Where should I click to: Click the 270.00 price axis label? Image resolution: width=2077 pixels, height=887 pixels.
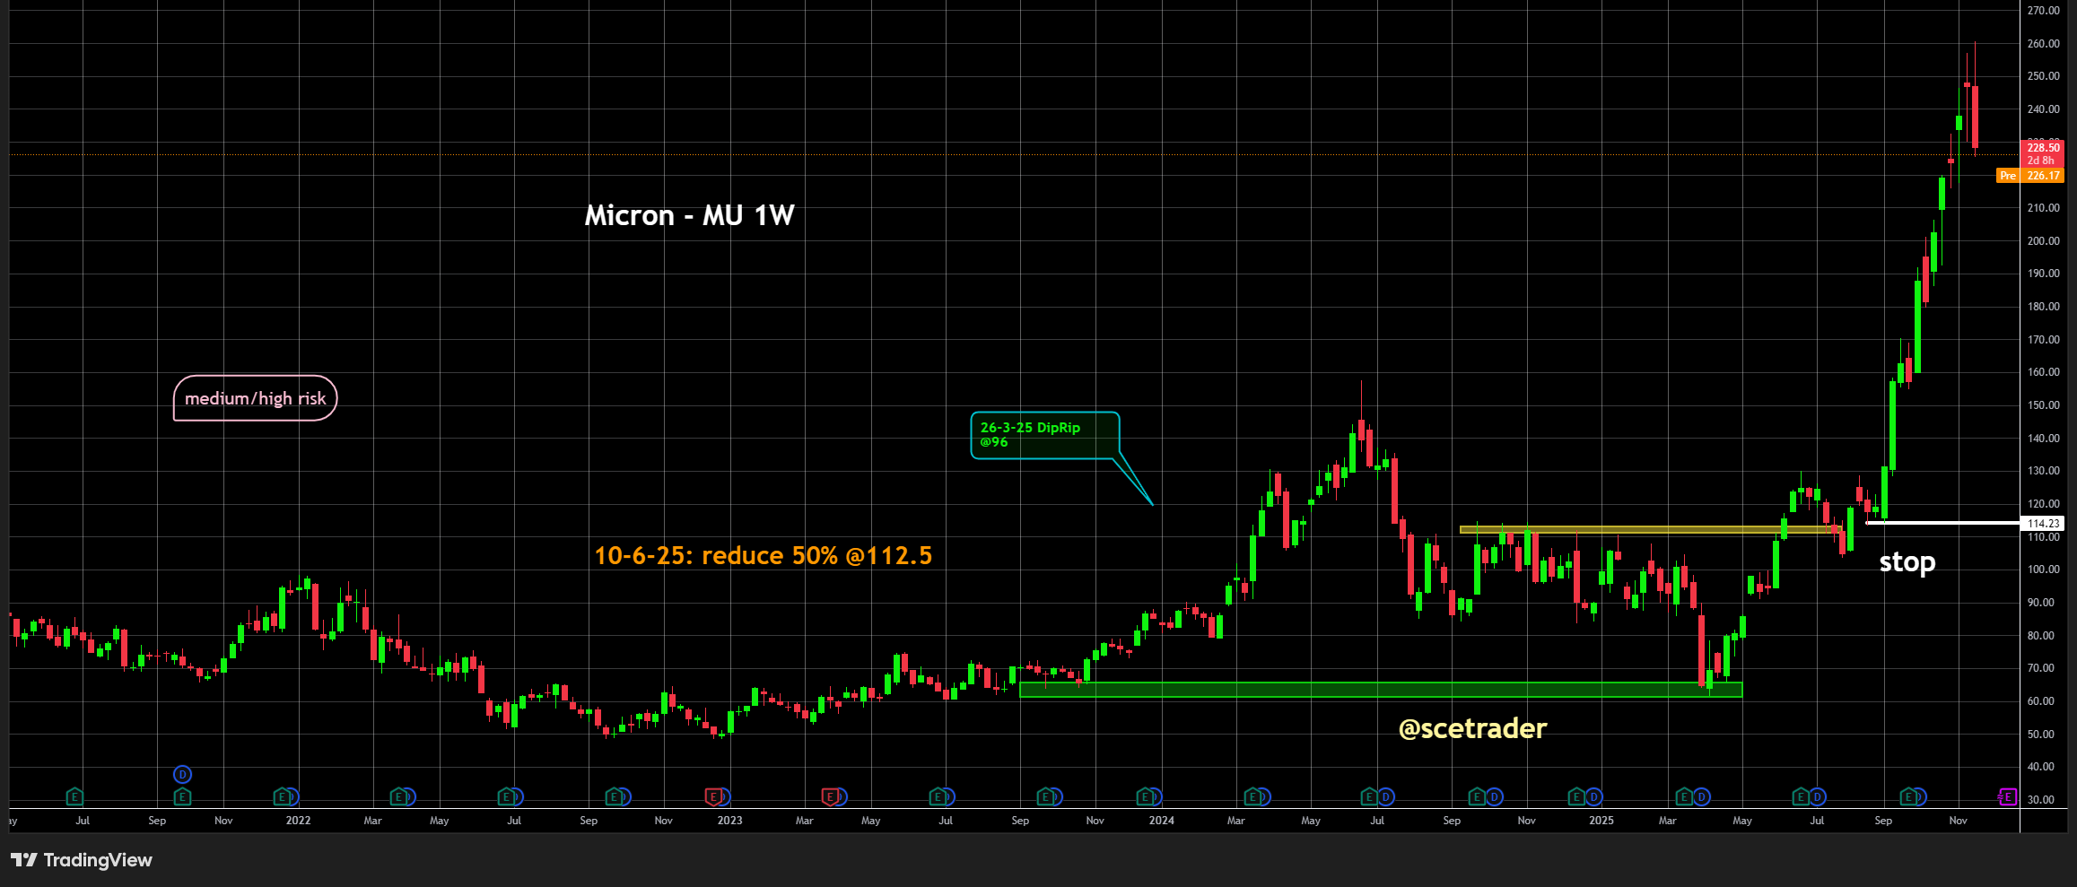(x=2044, y=11)
